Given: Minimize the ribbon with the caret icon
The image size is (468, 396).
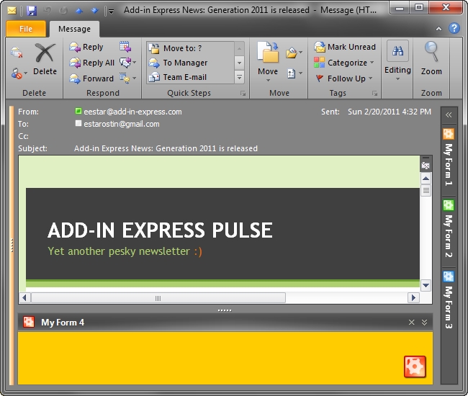Looking at the screenshot, I should point(438,29).
